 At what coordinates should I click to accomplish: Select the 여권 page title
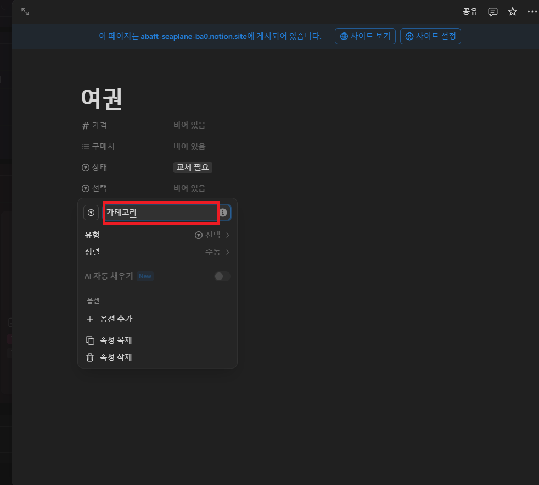tap(102, 99)
